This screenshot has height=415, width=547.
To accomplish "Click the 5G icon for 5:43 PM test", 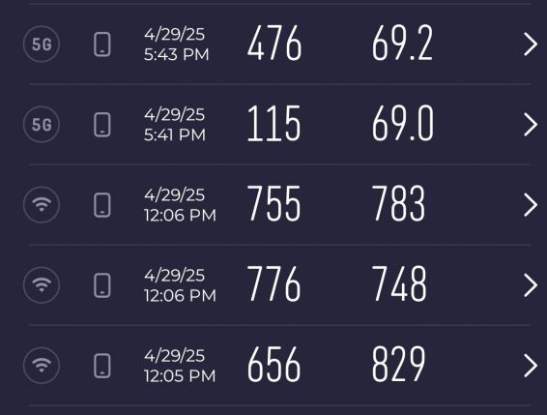I will point(42,44).
